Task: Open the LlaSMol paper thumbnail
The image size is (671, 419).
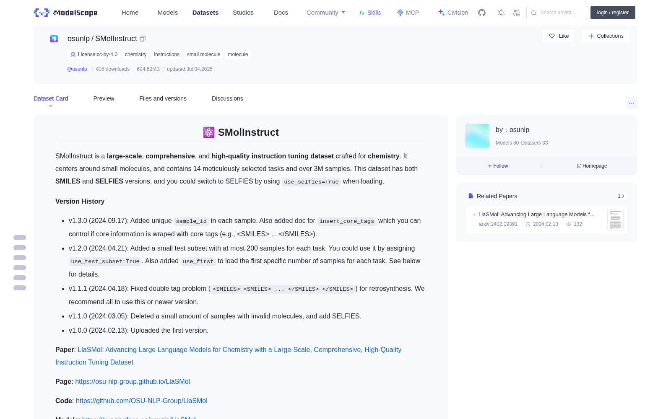Action: coord(615,220)
